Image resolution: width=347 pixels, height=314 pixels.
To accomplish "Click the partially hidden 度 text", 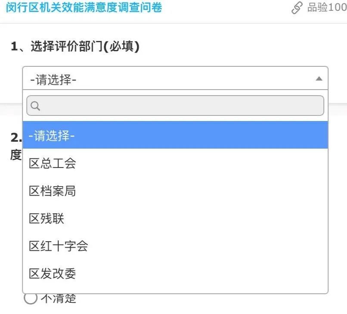I will point(16,155).
